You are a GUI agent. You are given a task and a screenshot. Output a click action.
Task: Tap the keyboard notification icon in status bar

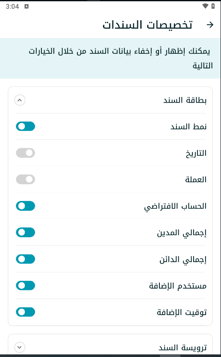27,6
